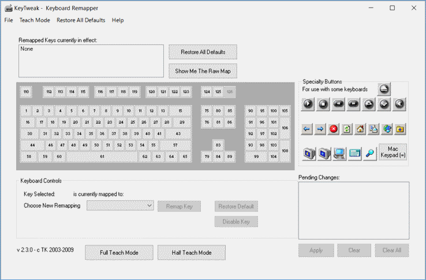Select key 75 on the keyboard layout
This screenshot has height=280, width=426.
(x=207, y=111)
